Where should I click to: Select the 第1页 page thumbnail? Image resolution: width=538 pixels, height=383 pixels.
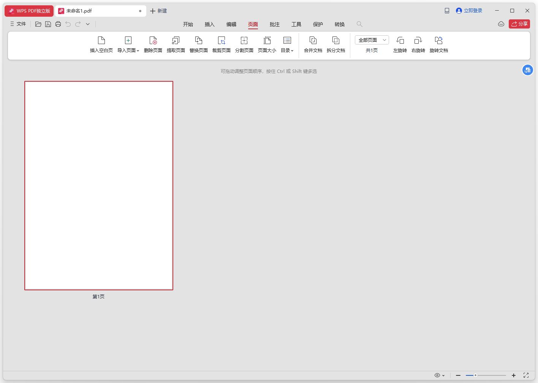coord(98,185)
